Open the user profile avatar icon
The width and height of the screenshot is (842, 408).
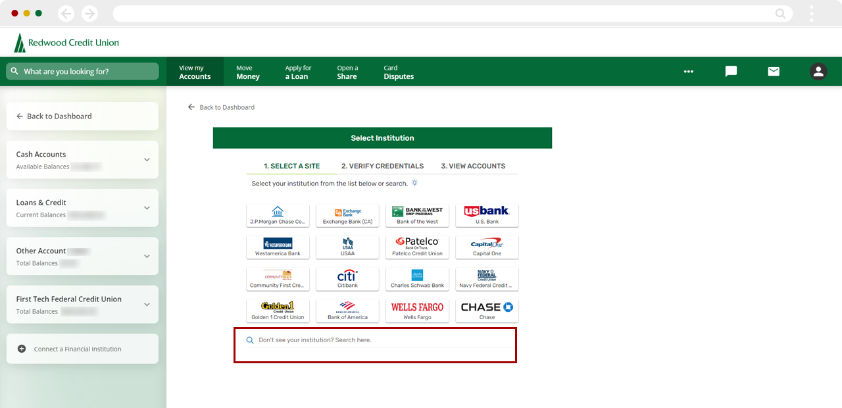tap(818, 72)
